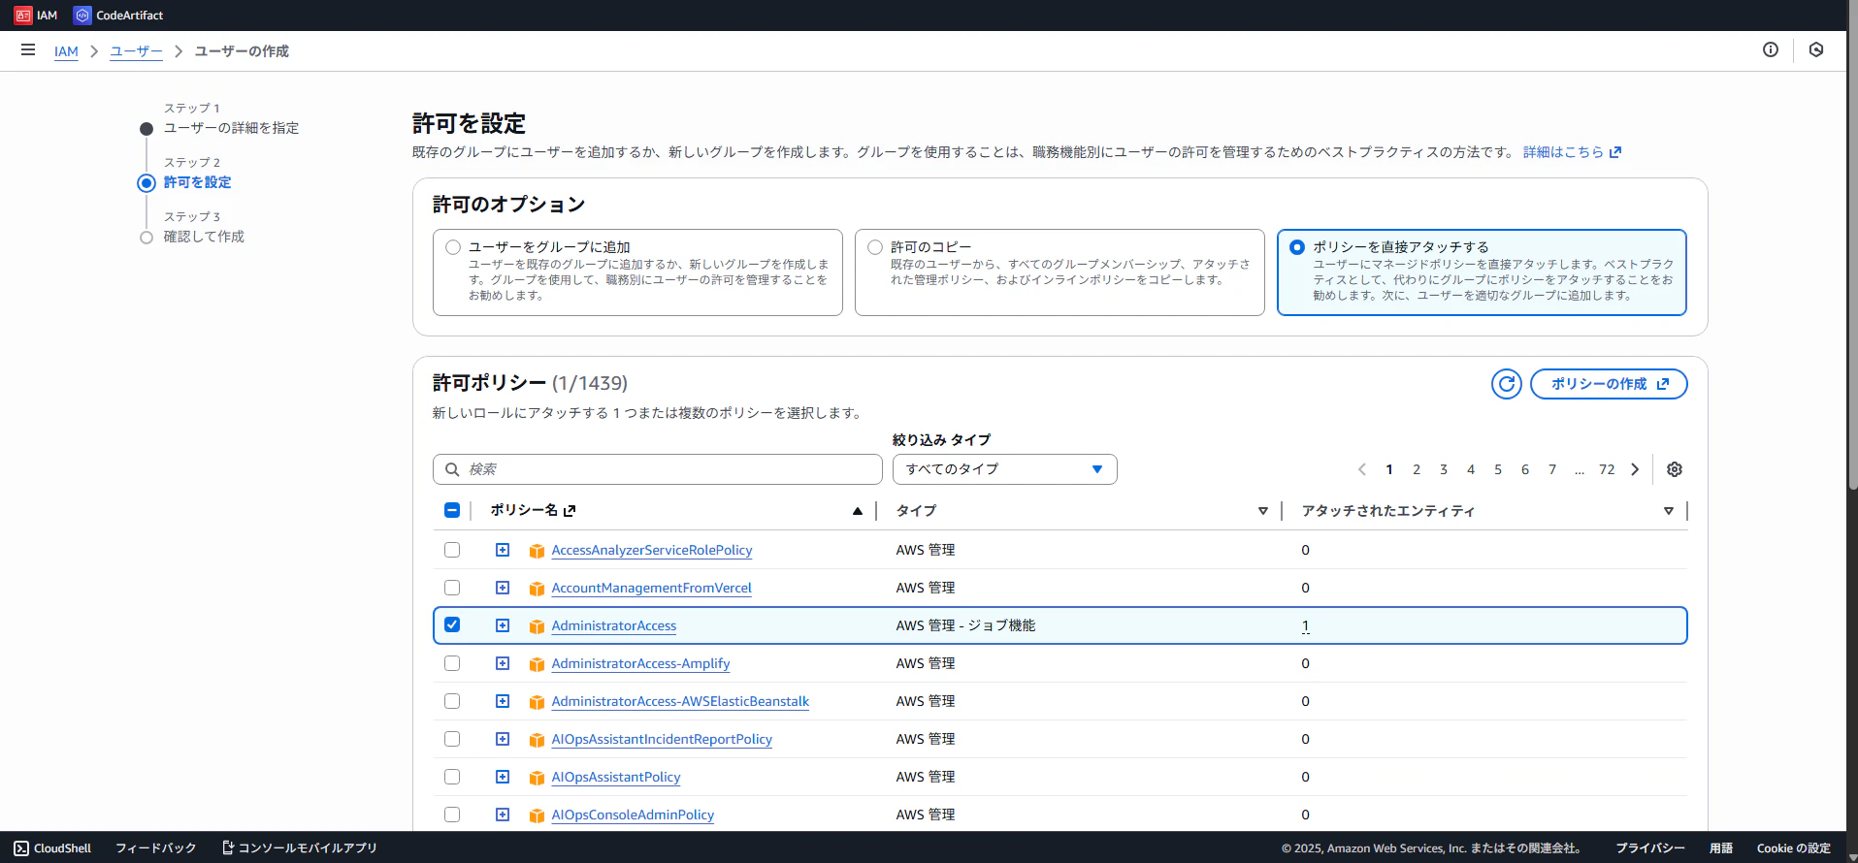Expand AIOpsAssistantPolicy policy details
Viewport: 1858px width, 863px height.
tap(503, 777)
